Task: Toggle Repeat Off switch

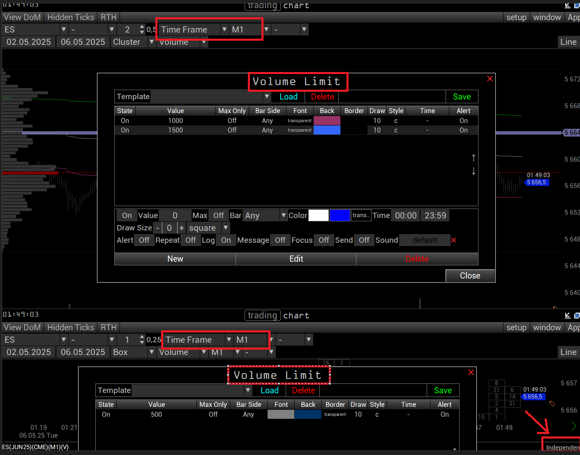Action: click(191, 240)
